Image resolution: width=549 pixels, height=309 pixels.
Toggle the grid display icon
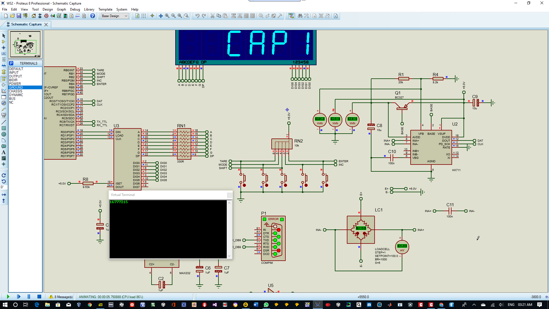pos(144,16)
